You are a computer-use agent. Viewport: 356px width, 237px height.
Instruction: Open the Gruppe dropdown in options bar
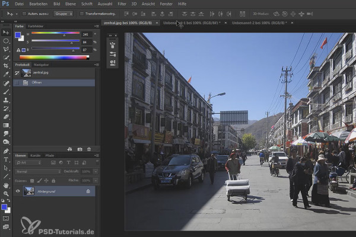coord(63,14)
